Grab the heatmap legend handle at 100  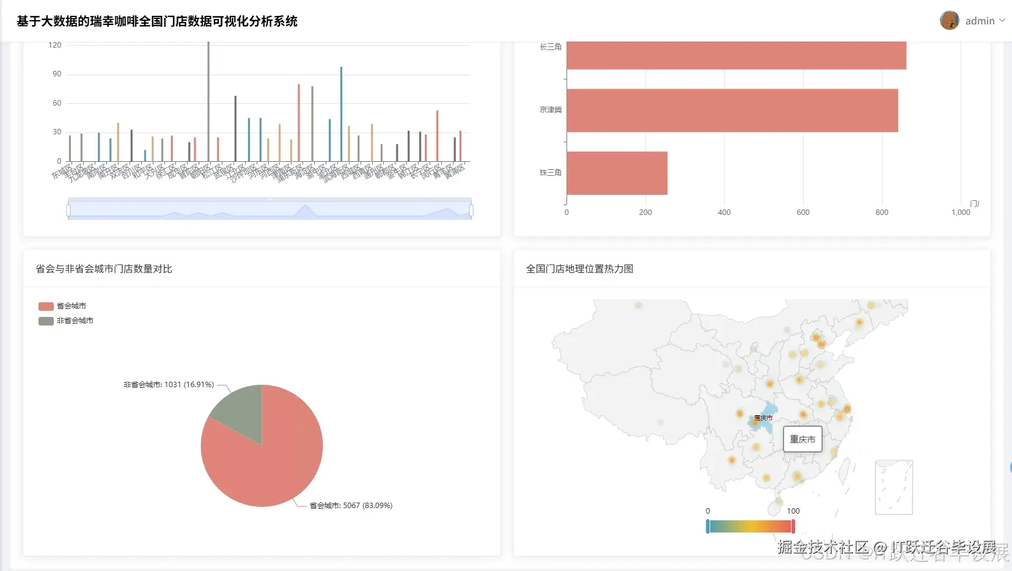click(793, 526)
